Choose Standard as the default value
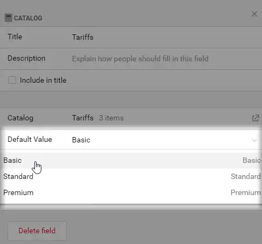The height and width of the screenshot is (244, 262). pyautogui.click(x=131, y=176)
